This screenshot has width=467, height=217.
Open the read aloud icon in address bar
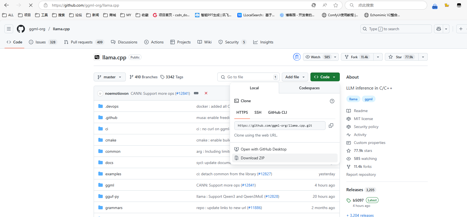pyautogui.click(x=325, y=5)
